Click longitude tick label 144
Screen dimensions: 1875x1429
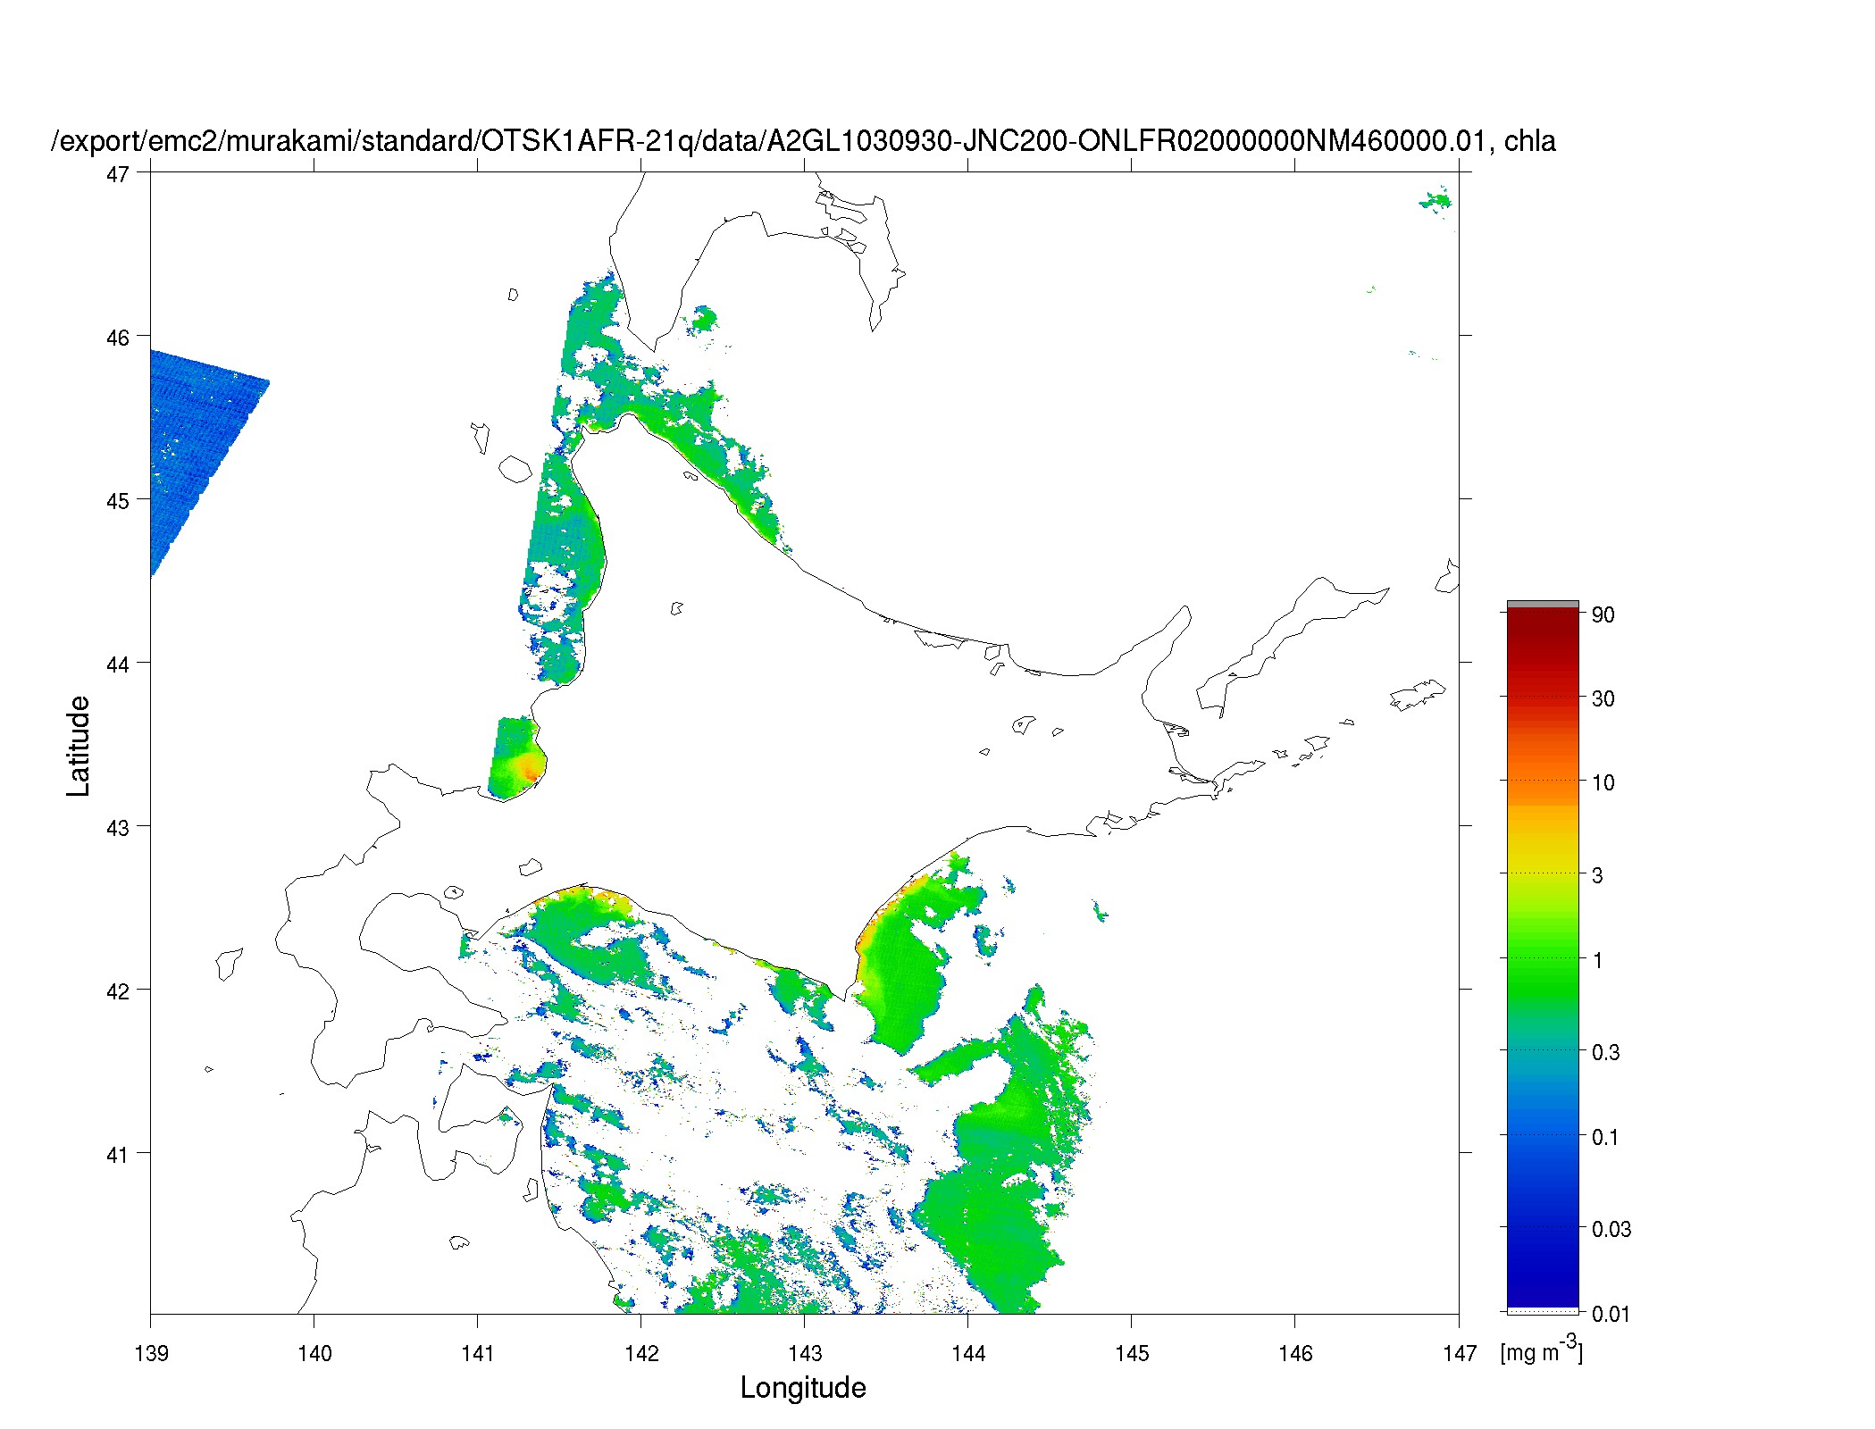click(968, 1353)
